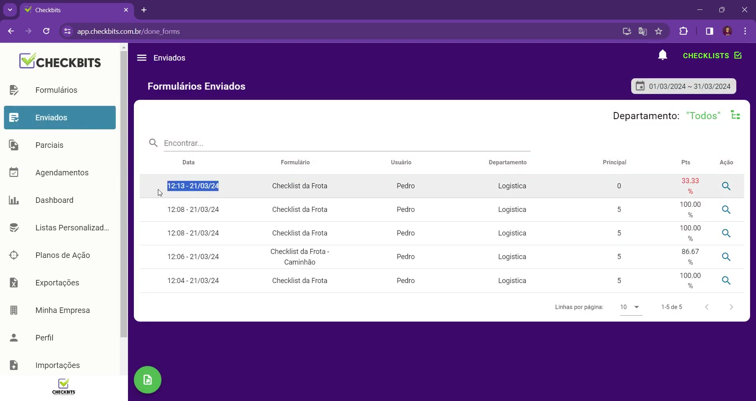Sort by the Usuário column header
This screenshot has width=756, height=401.
pos(401,162)
